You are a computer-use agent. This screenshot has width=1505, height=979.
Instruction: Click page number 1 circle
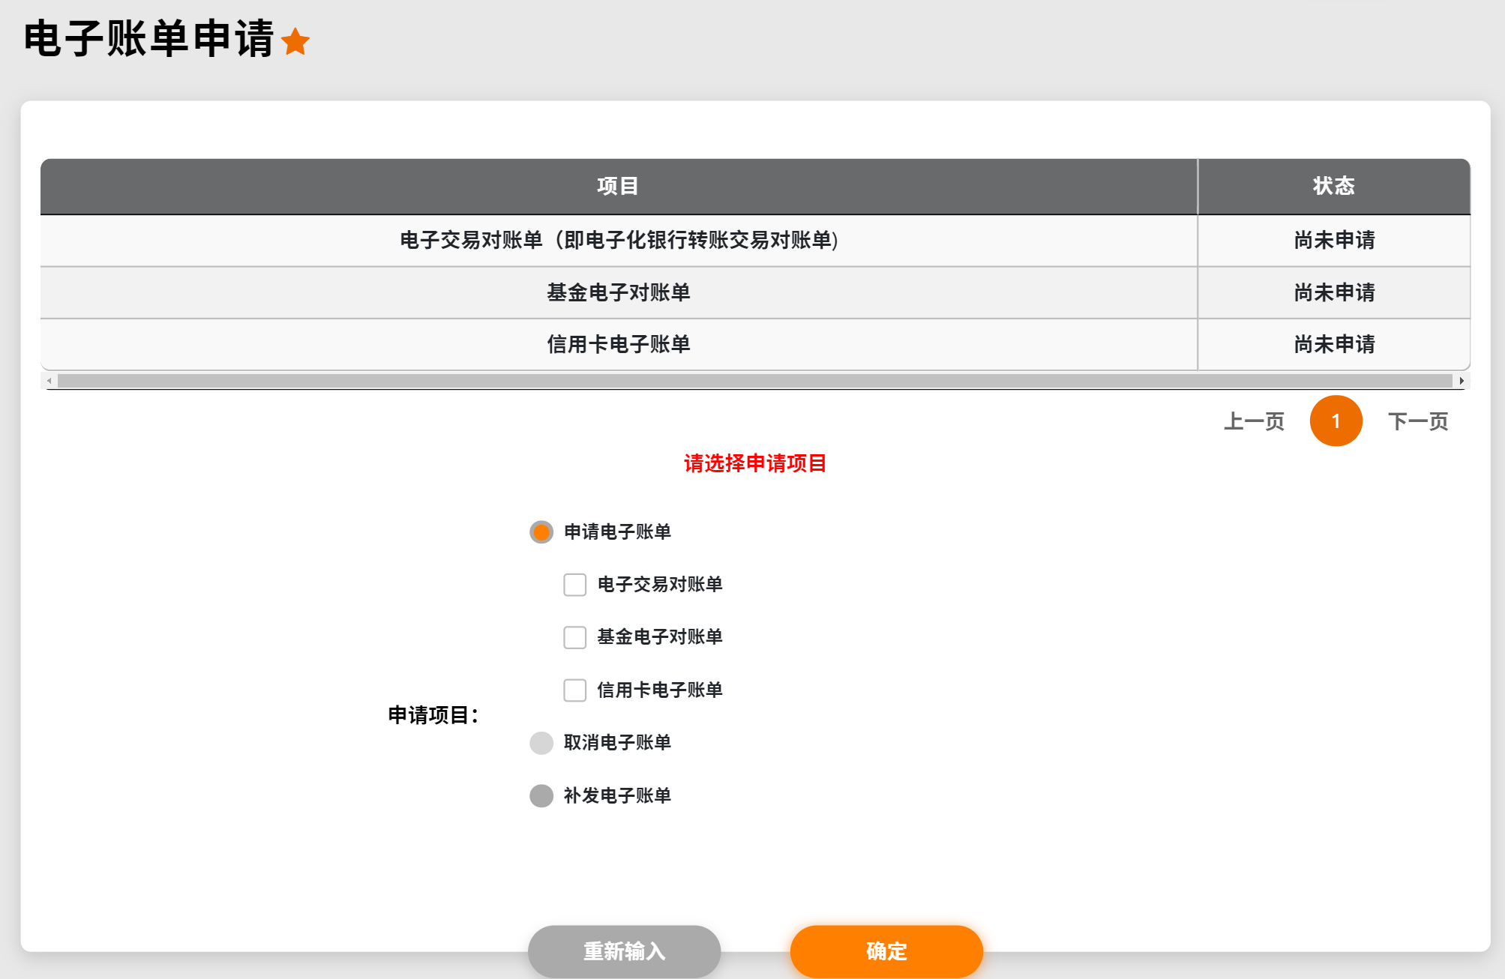[1336, 421]
